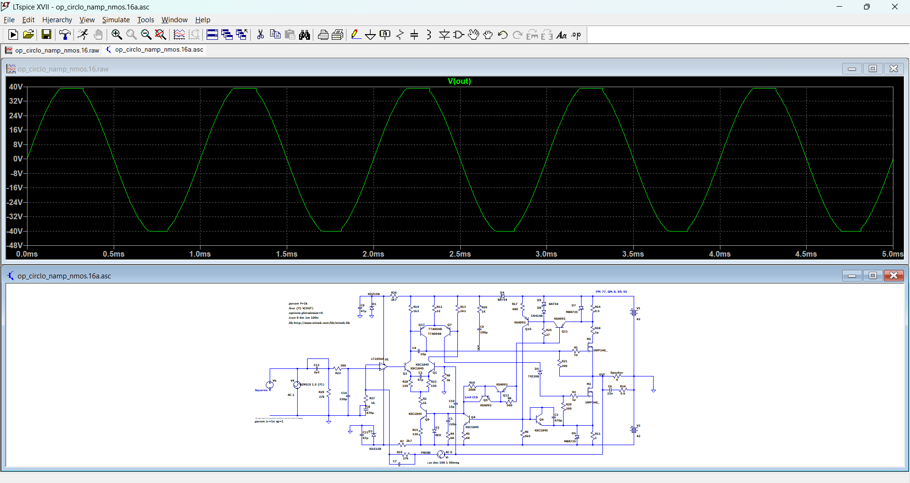Copy using the duplicate pages icon
The width and height of the screenshot is (910, 483).
click(x=275, y=35)
